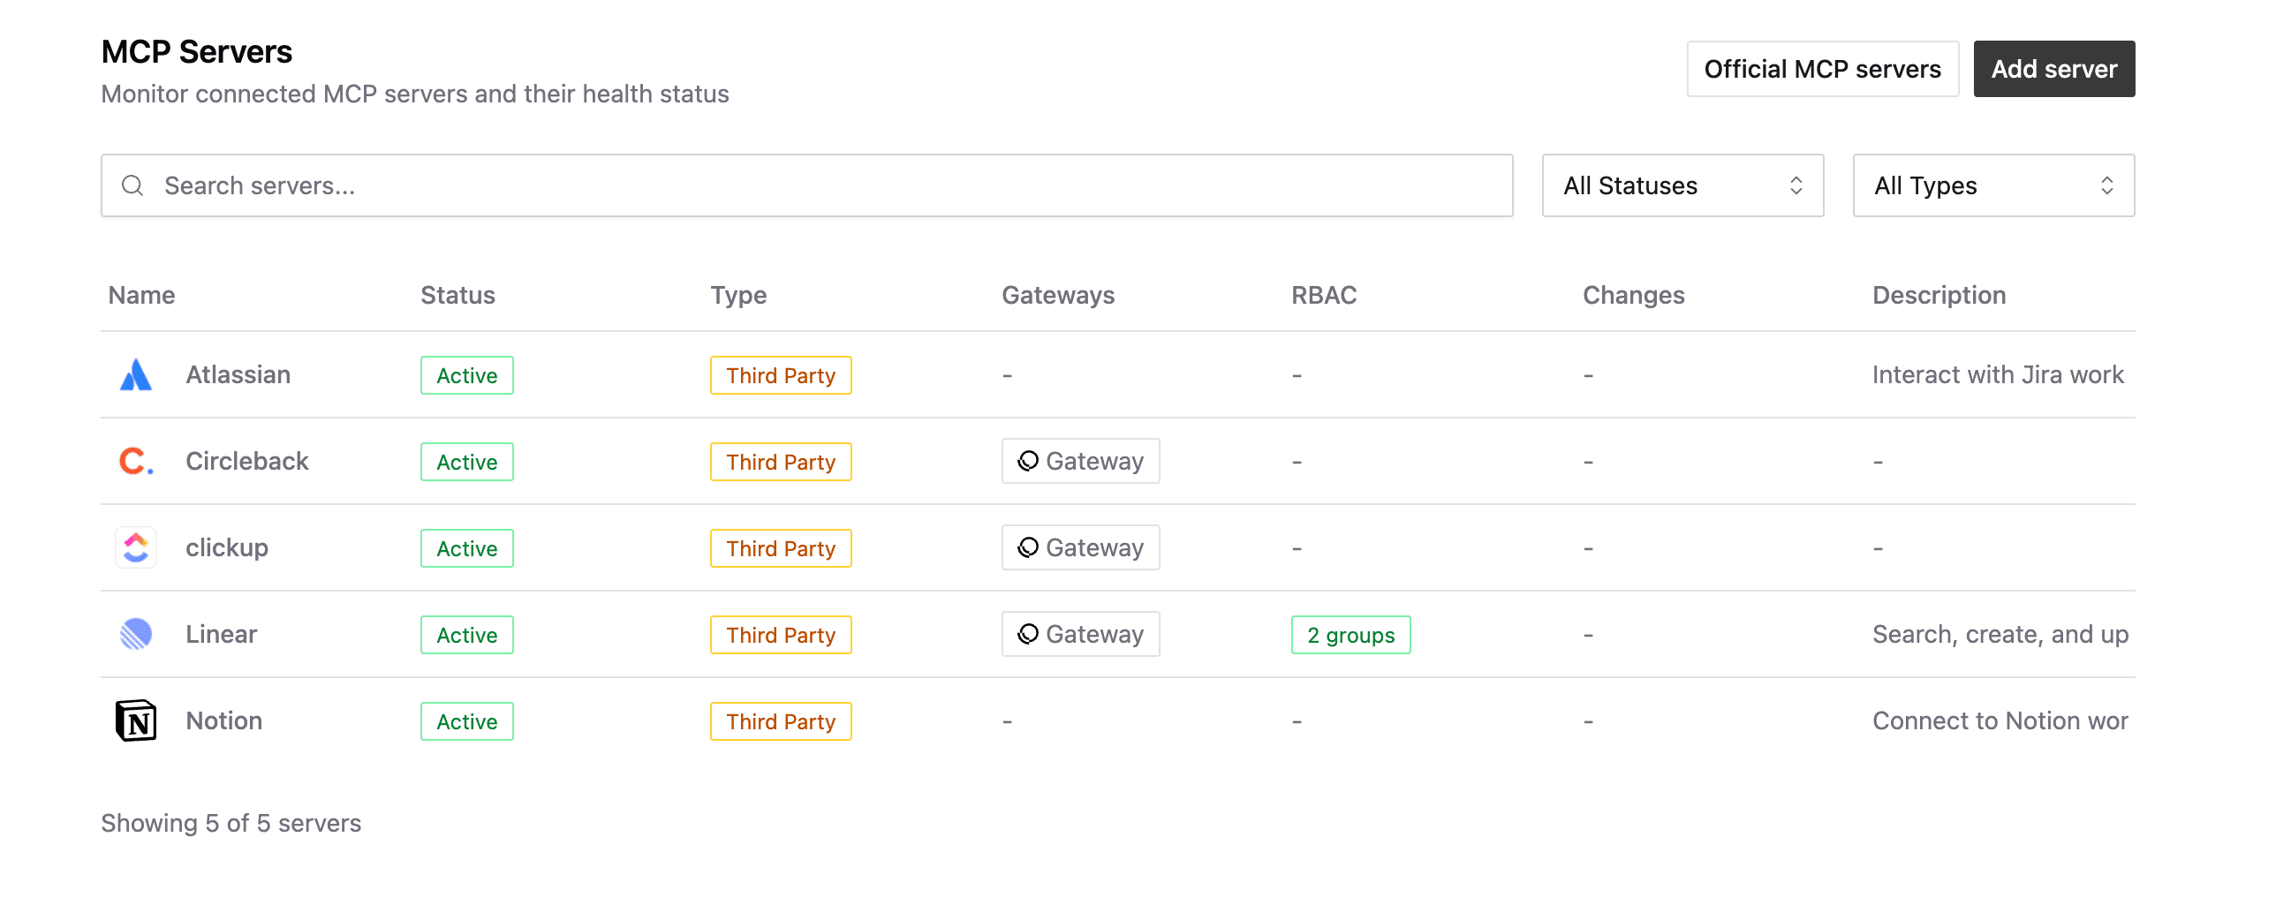
Task: Click the Add server button
Action: [2053, 70]
